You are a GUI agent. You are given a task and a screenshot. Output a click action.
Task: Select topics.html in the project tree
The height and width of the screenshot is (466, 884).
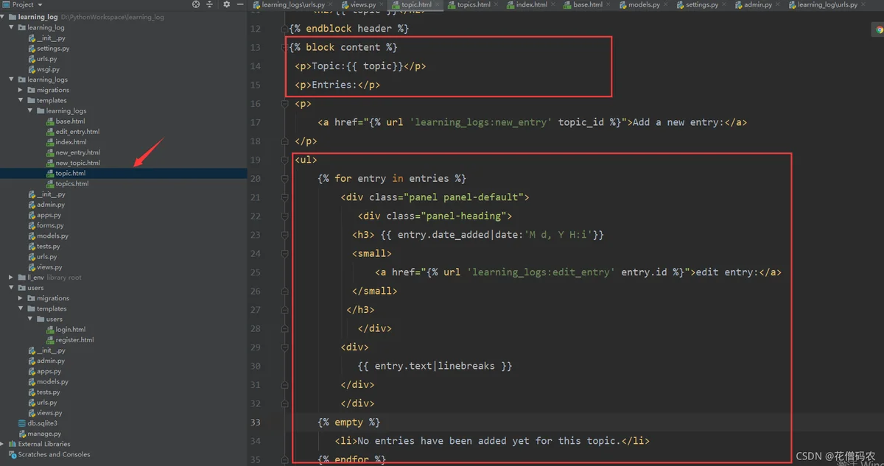tap(72, 184)
